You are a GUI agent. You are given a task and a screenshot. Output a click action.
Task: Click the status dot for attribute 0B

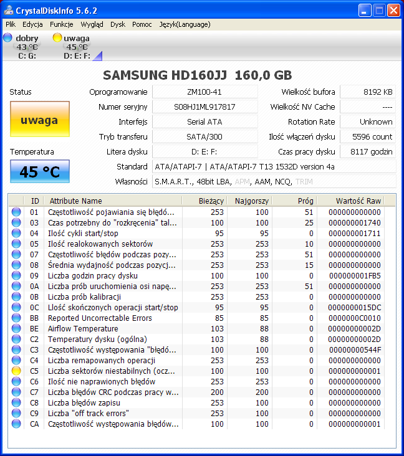[16, 297]
